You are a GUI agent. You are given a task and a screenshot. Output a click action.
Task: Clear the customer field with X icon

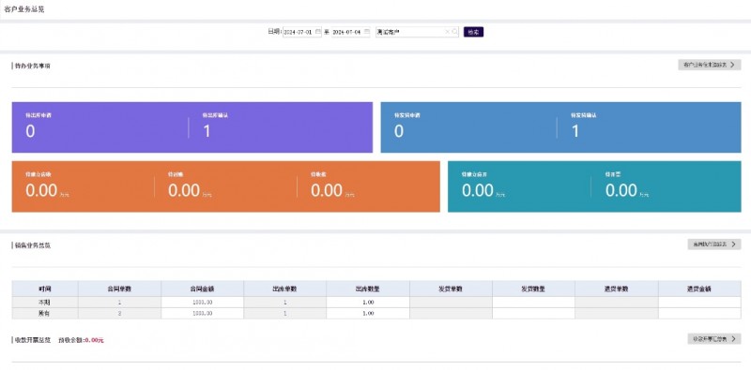(448, 32)
